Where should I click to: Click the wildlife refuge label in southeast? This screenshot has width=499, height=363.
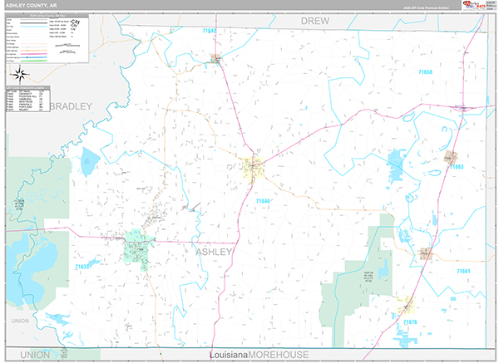point(368,276)
